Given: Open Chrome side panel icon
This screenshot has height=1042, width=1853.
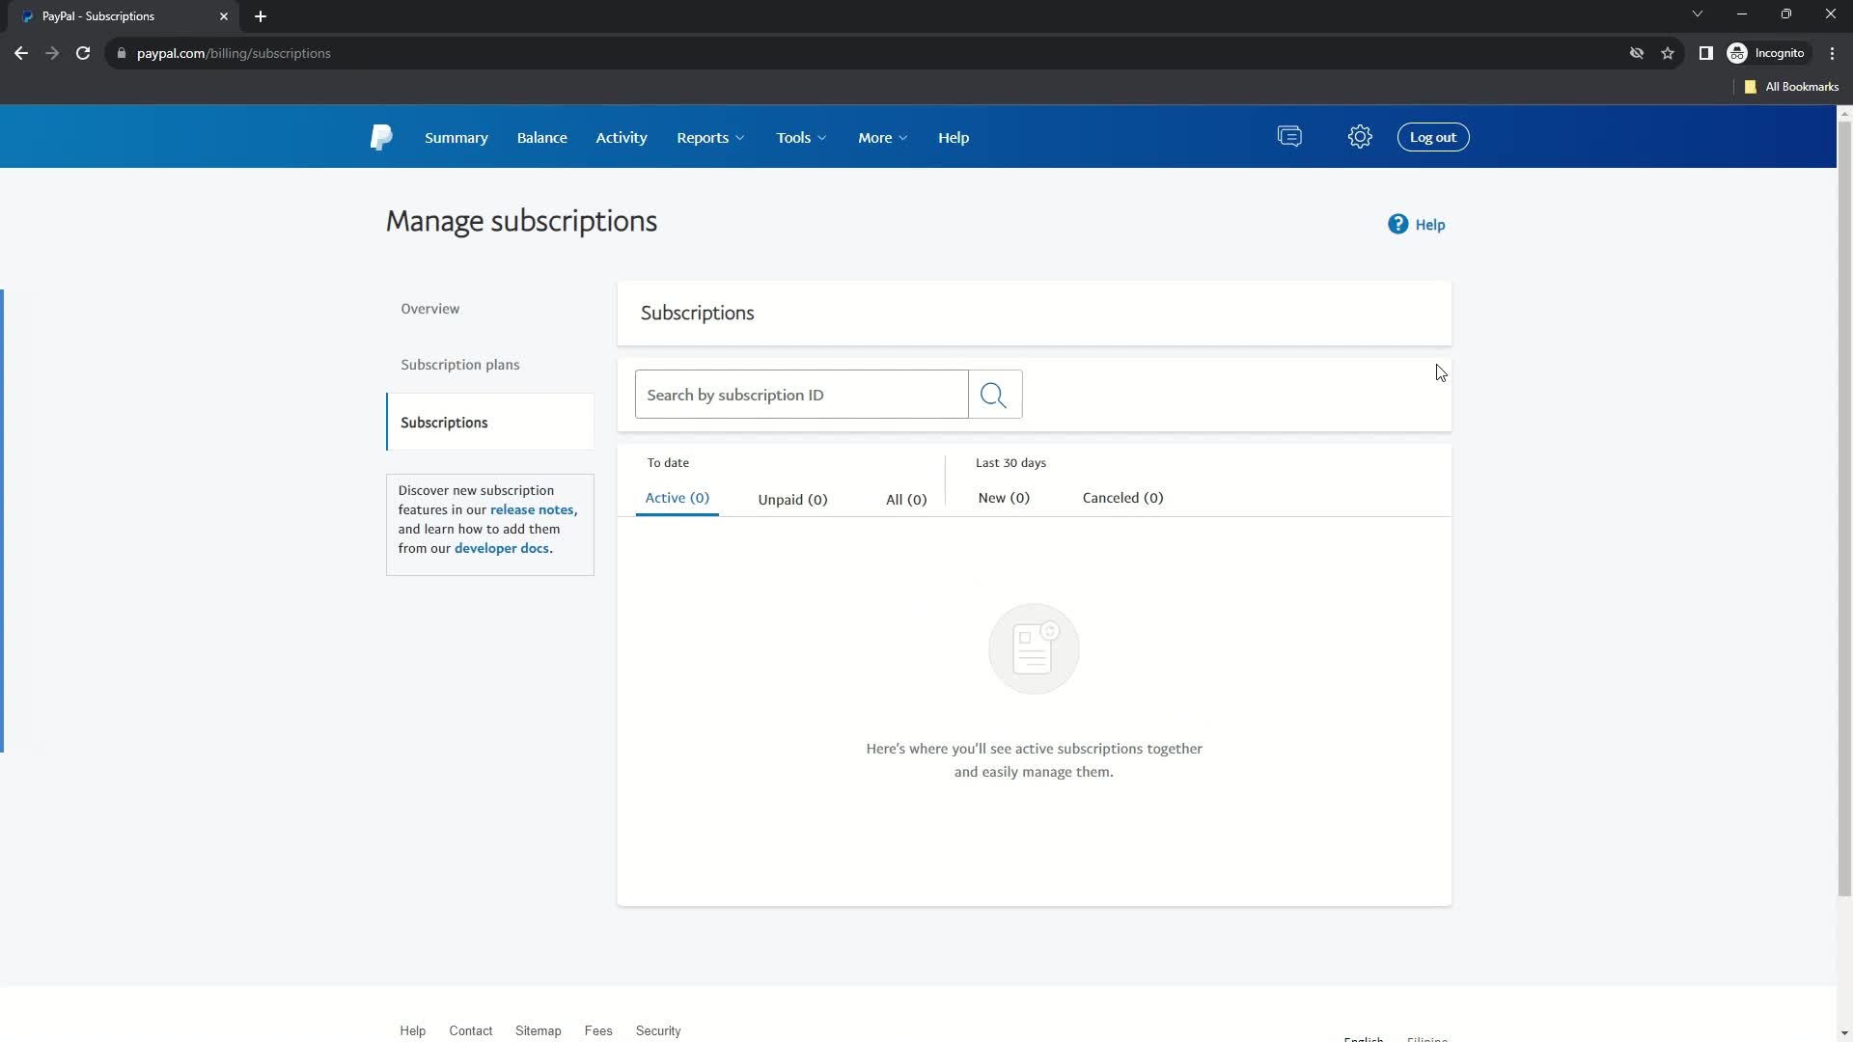Looking at the screenshot, I should (1705, 53).
